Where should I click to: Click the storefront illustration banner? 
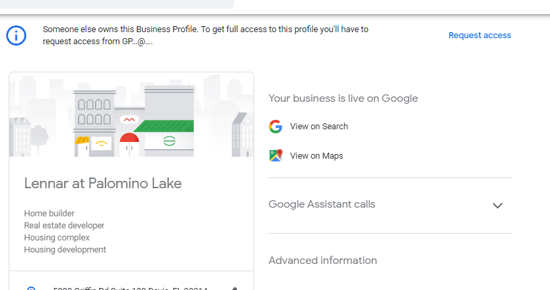(131, 115)
